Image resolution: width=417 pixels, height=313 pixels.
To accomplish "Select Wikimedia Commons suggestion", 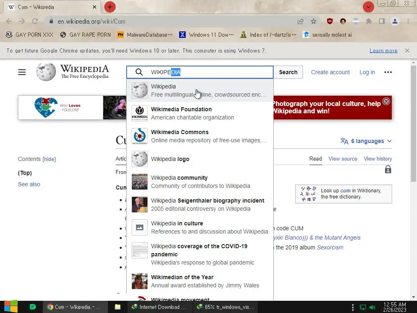I will pos(200,136).
